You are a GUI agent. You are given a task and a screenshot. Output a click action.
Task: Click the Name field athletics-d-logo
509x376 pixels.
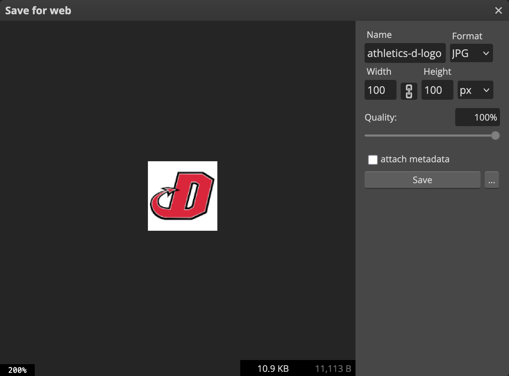click(405, 53)
